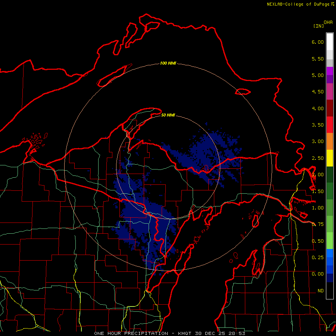Image resolution: width=336 pixels, height=336 pixels.
Task: Click the 0.00 legend value
Action: (318, 274)
